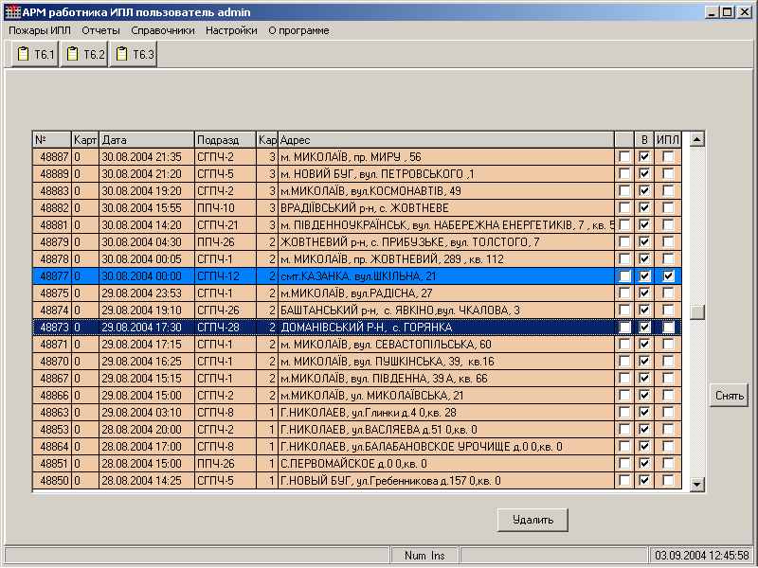The width and height of the screenshot is (758, 568).
Task: Toggle ИПЛ checkbox for row 48871
Action: pos(668,345)
